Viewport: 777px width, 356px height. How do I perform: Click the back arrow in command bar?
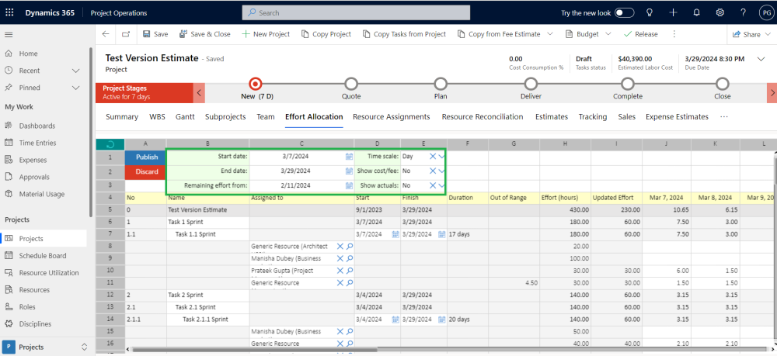106,34
